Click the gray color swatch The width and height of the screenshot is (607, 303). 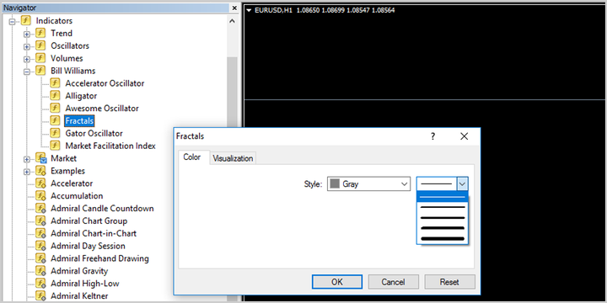click(335, 184)
